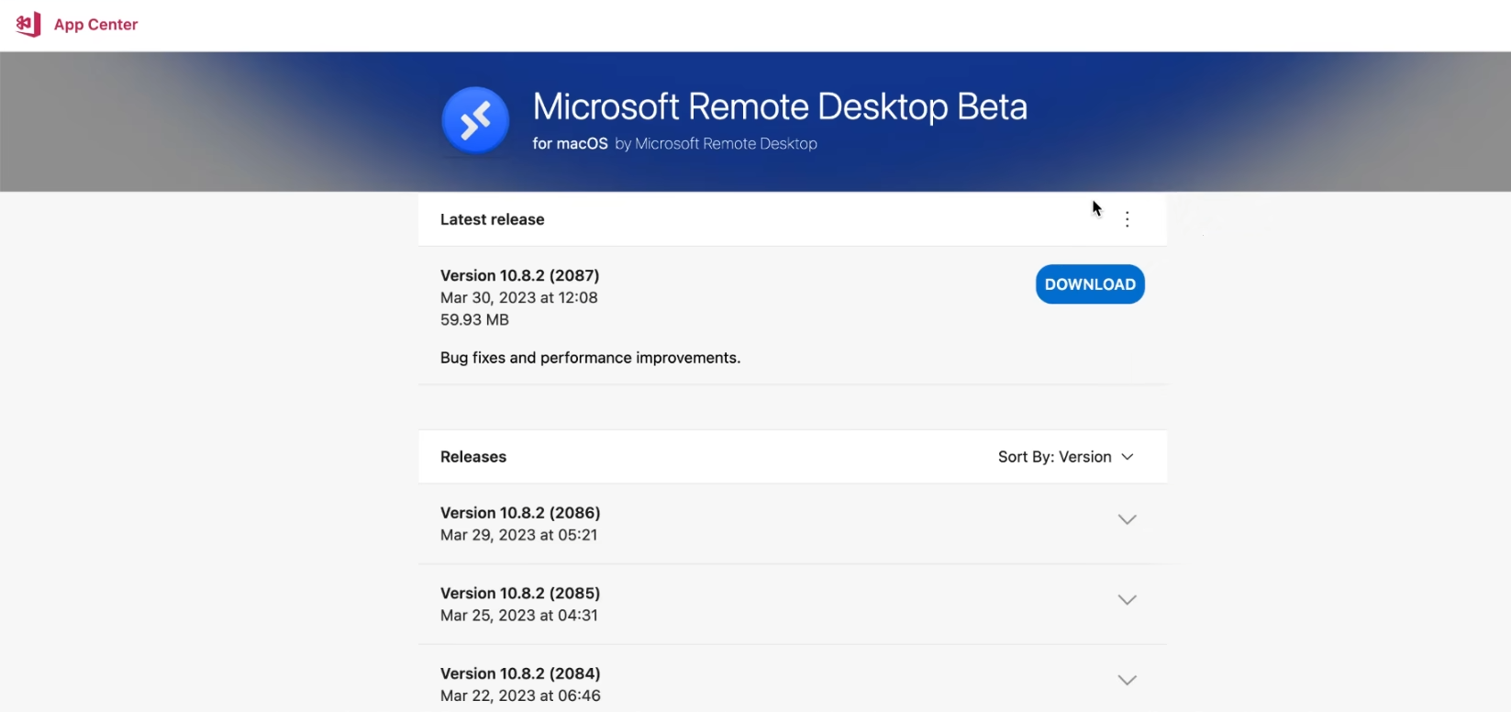Click the Microsoft Remote Desktop app icon
1511x712 pixels.
pyautogui.click(x=475, y=120)
